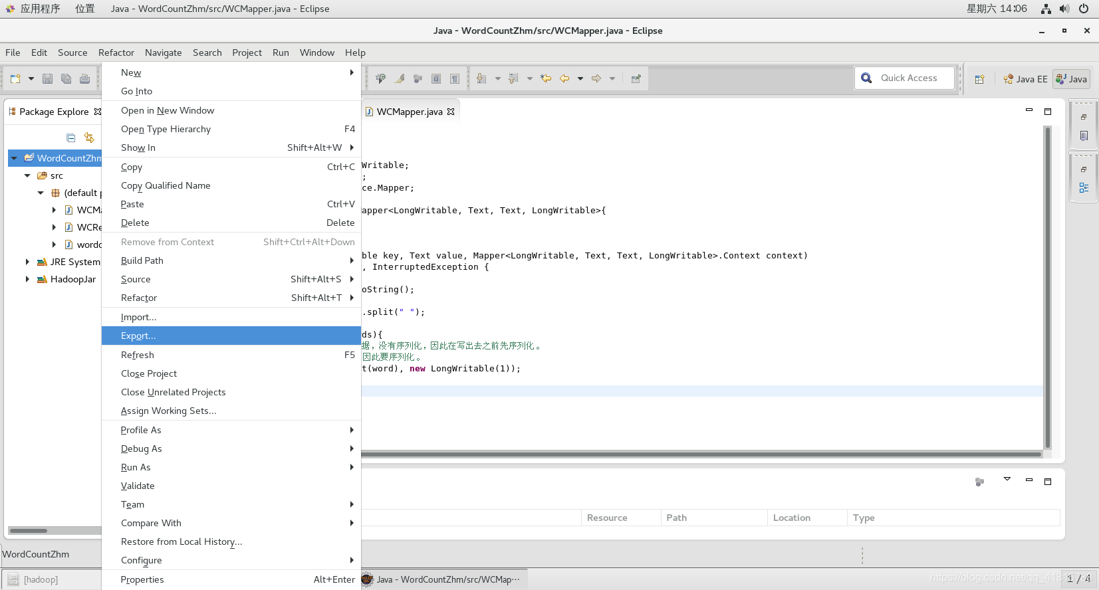Click the Back navigation arrow
Image resolution: width=1099 pixels, height=590 pixels.
[x=564, y=78]
